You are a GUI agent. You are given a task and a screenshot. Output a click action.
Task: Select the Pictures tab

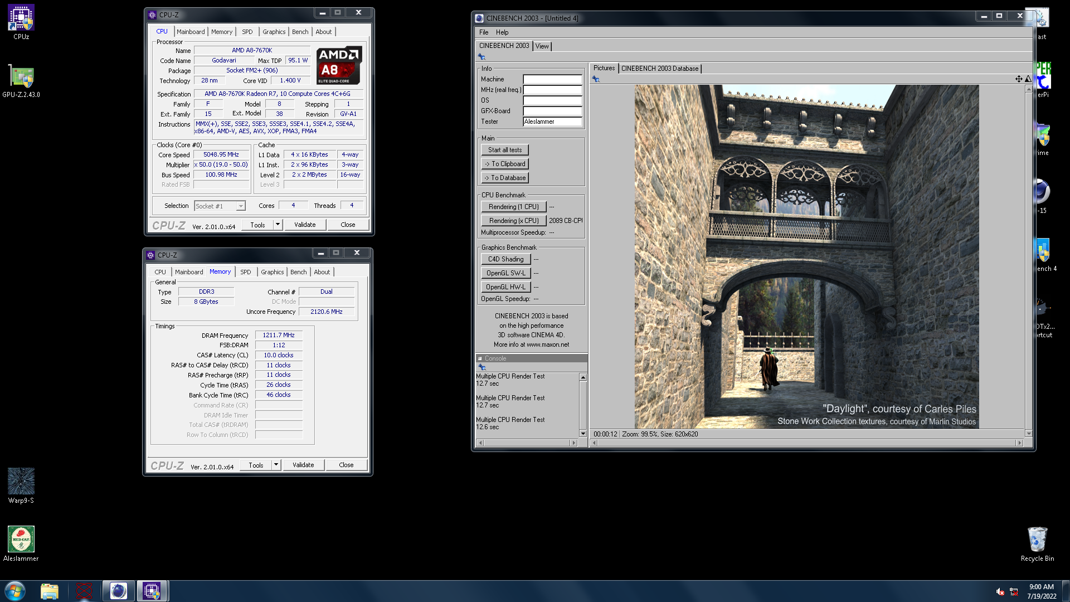604,68
